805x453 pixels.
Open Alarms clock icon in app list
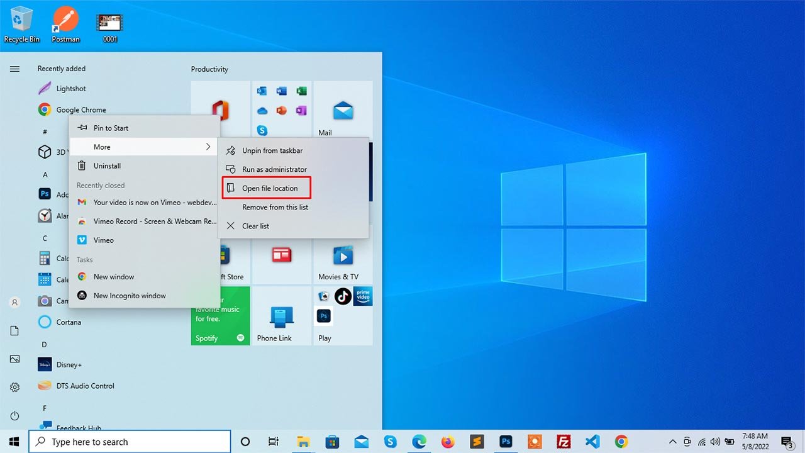coord(45,216)
